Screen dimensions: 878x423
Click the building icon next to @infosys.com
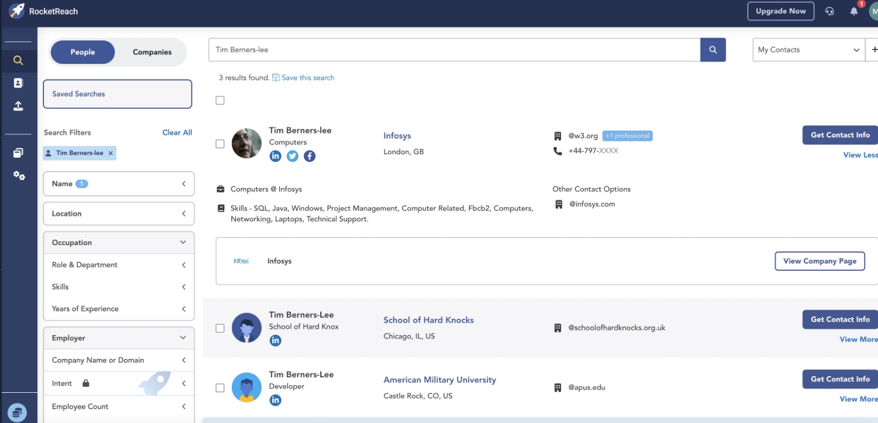[559, 204]
